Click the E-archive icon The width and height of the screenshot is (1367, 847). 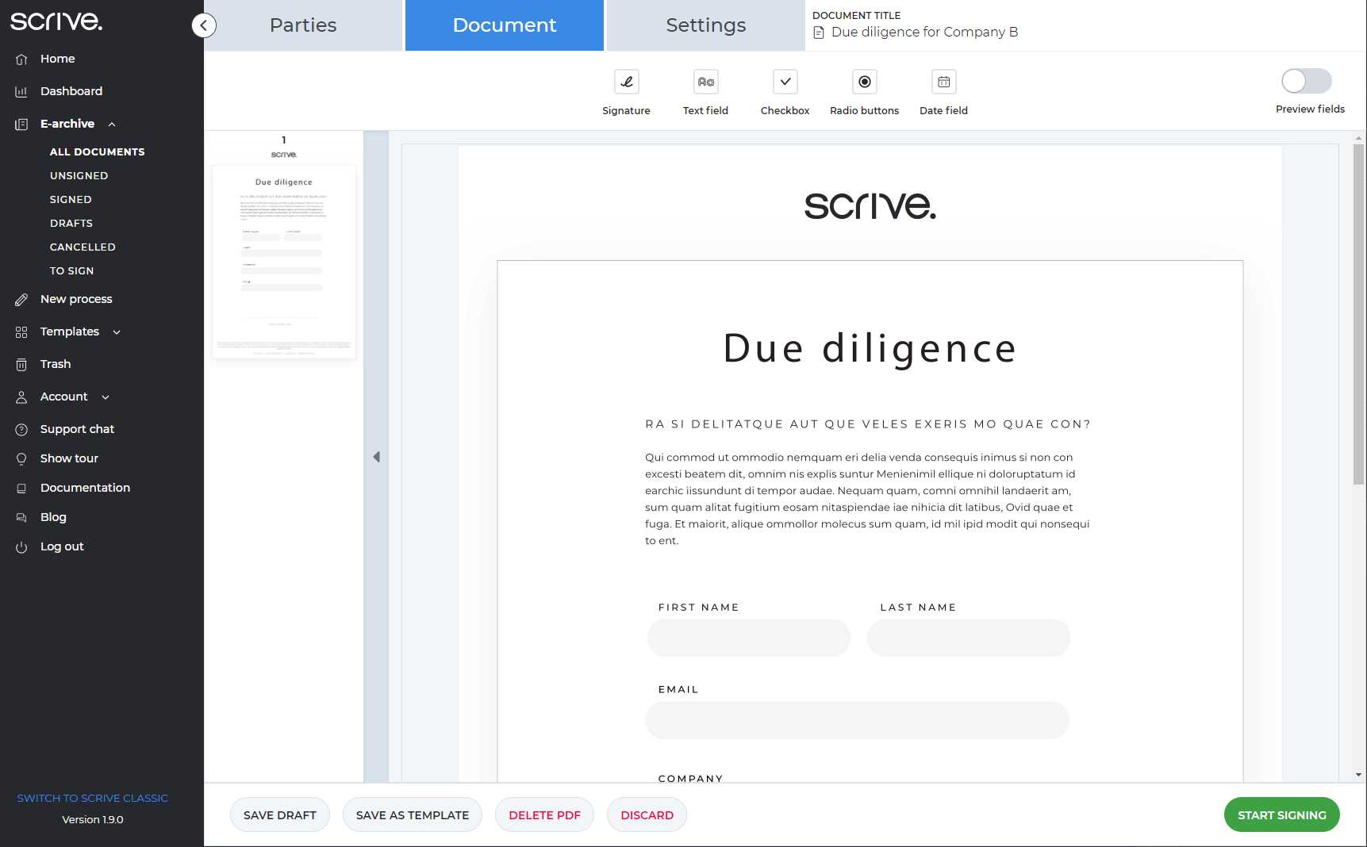(21, 124)
